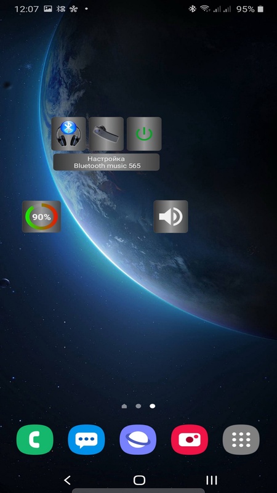Open the Messages app in dock
The height and width of the screenshot is (493, 277).
pos(86,439)
